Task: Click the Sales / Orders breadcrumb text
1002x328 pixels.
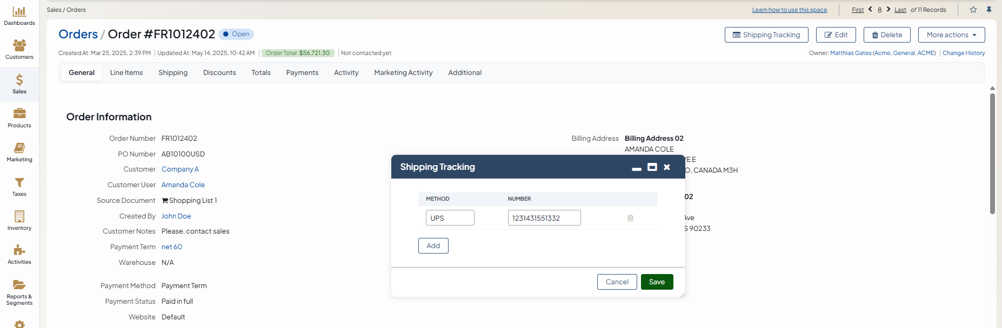Action: pyautogui.click(x=66, y=10)
